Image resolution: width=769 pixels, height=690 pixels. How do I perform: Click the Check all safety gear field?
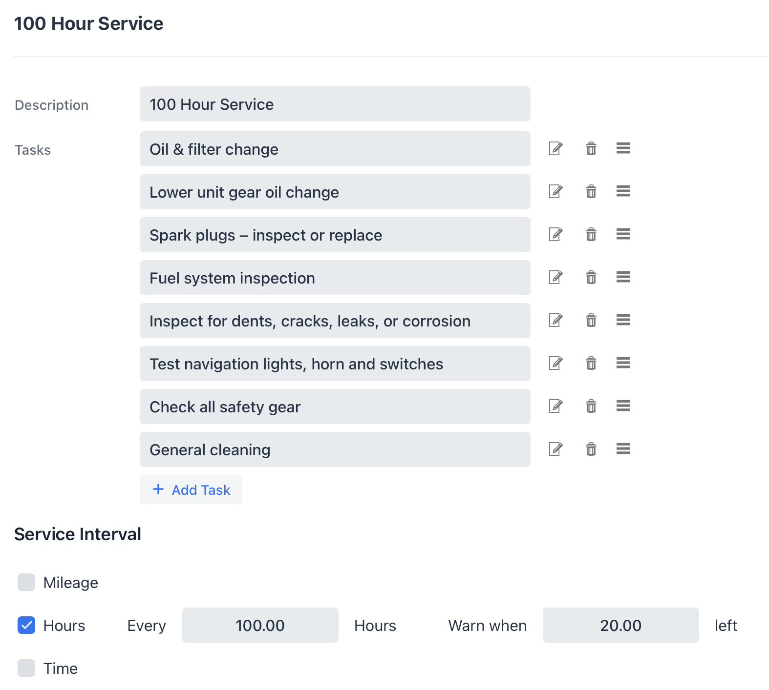335,406
